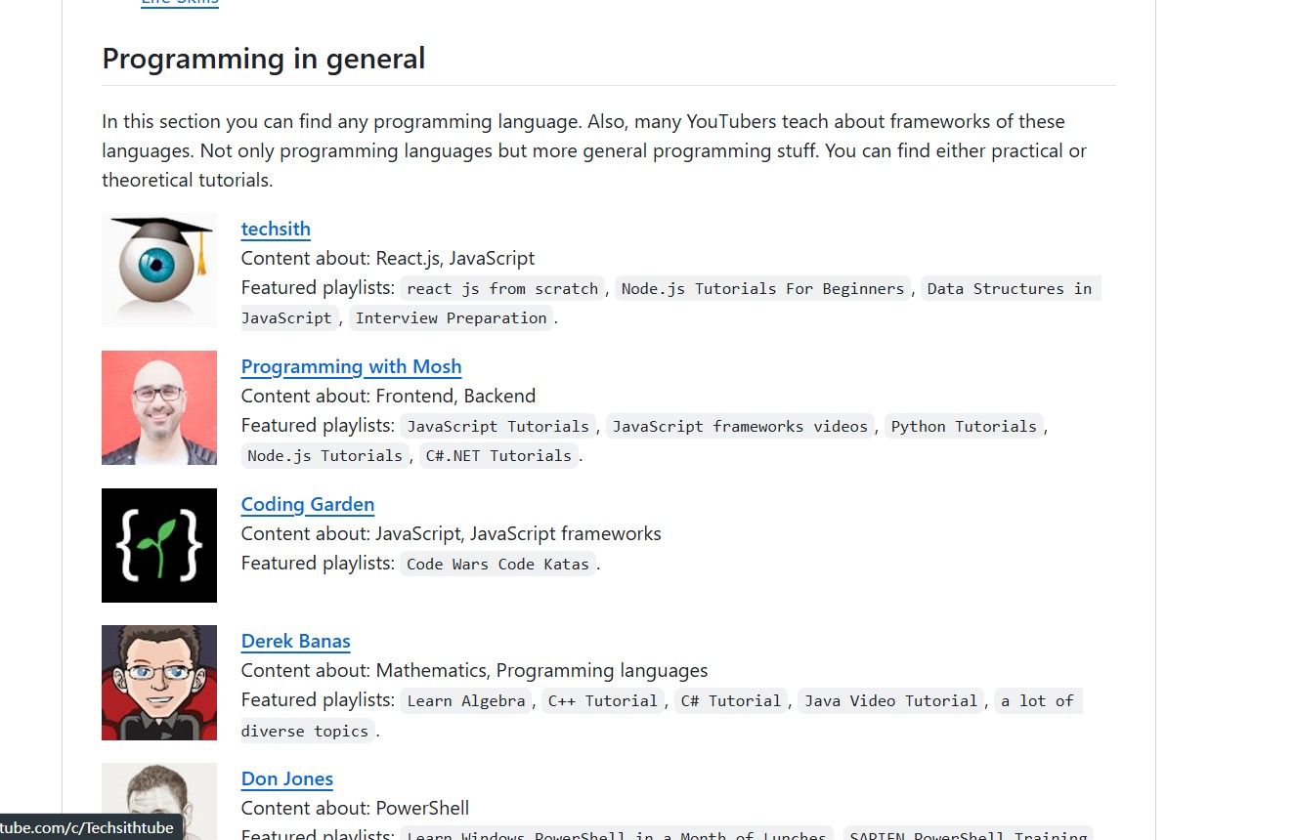Select the 'react js from scratch' playlist tag
The height and width of the screenshot is (840, 1296).
pyautogui.click(x=502, y=288)
